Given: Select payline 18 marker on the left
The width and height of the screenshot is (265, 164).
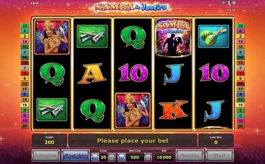Looking at the screenshot, I should click(x=25, y=26).
